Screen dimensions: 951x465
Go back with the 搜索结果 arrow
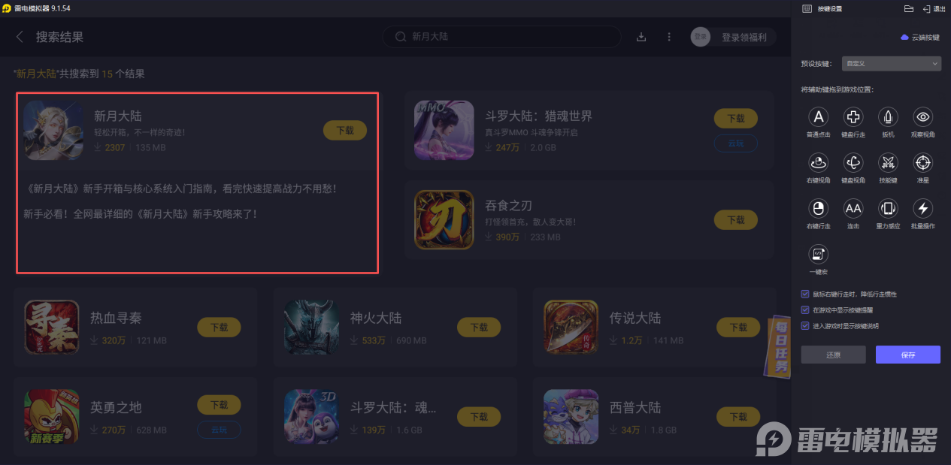20,37
